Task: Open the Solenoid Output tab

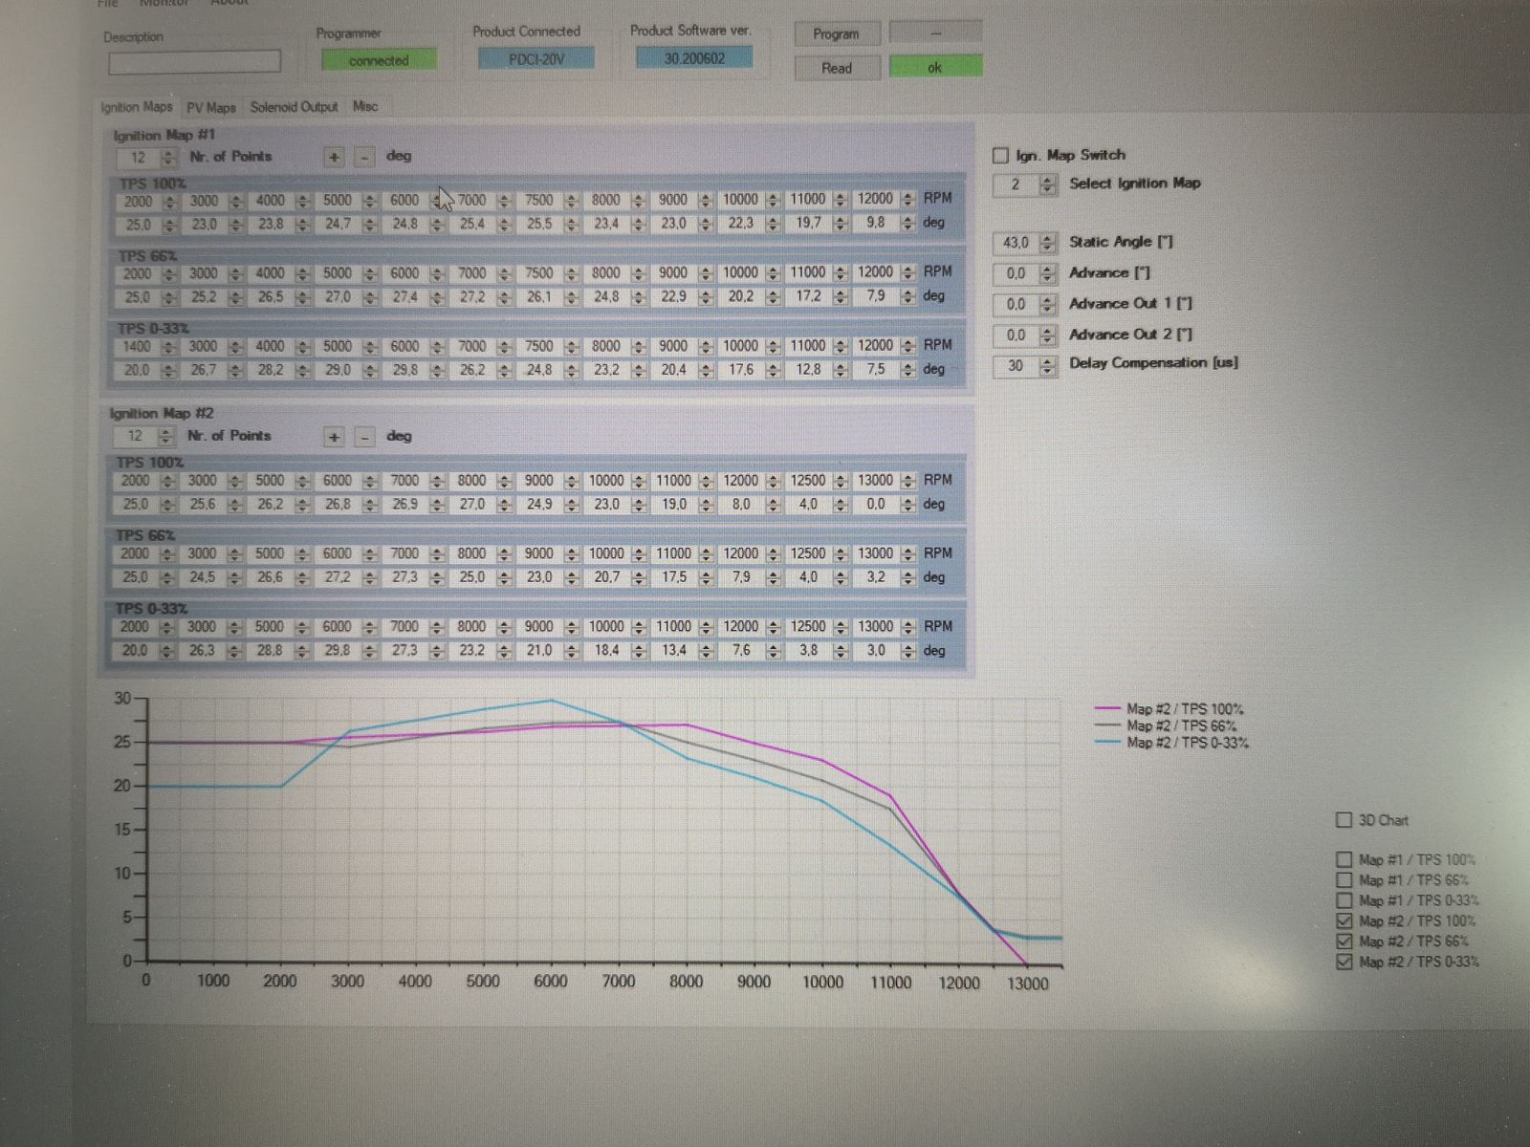Action: pos(294,107)
